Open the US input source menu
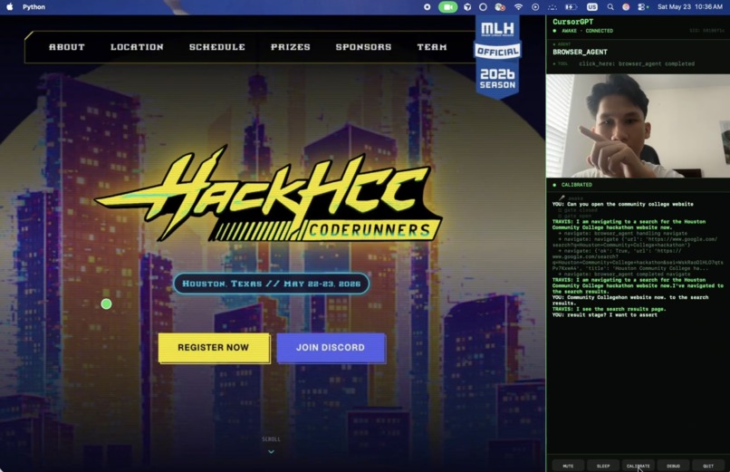This screenshot has width=730, height=472. [591, 7]
